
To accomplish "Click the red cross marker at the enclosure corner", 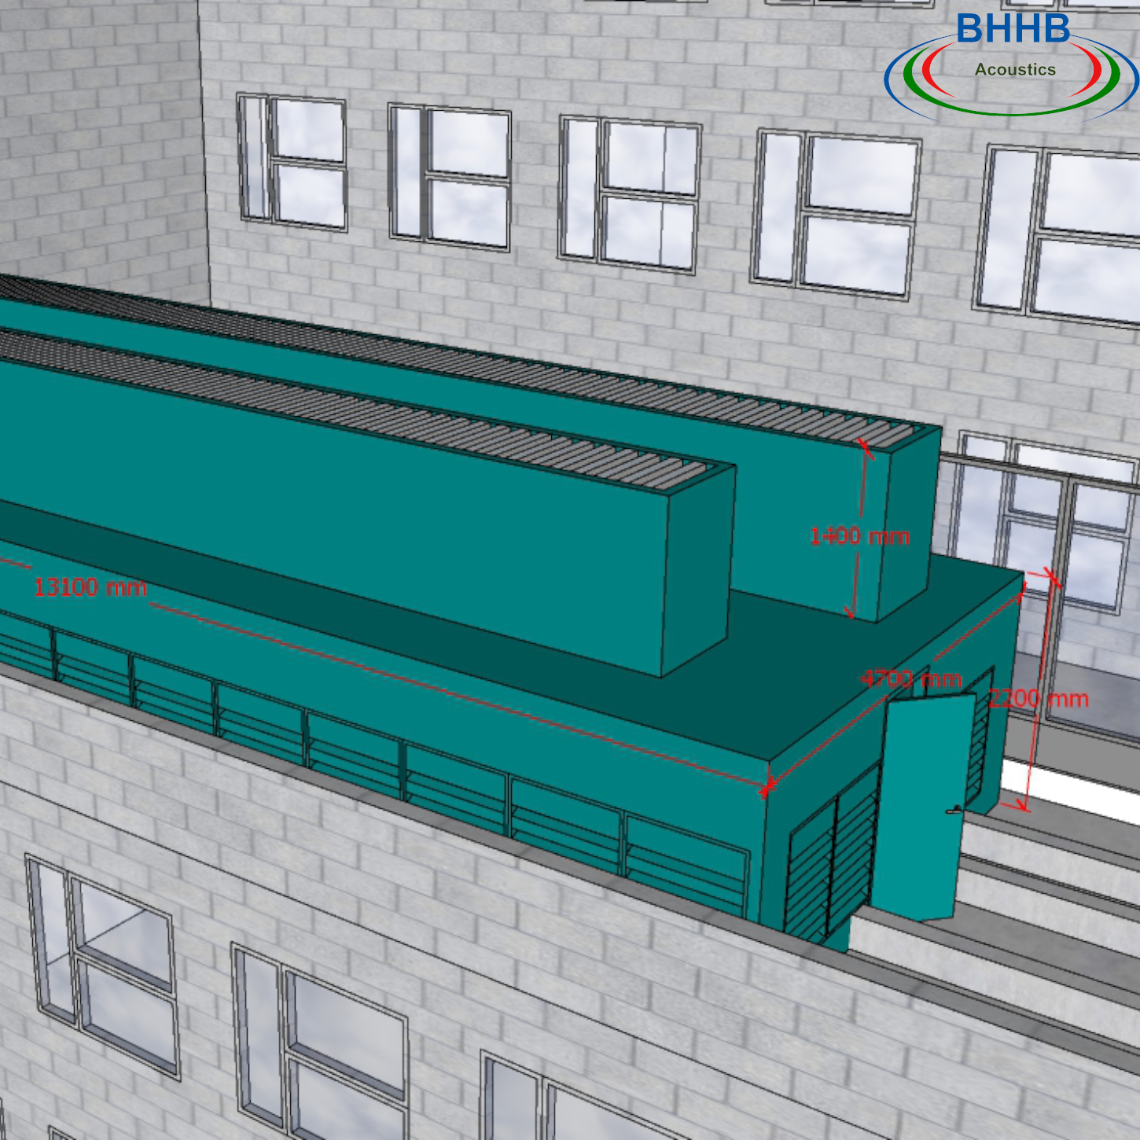I will (767, 786).
